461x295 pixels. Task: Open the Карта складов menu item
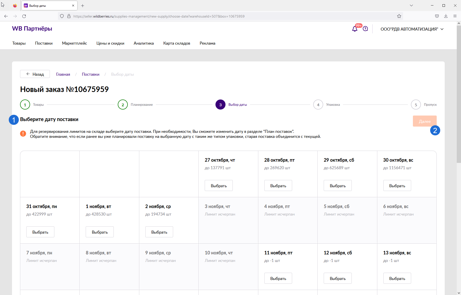point(177,43)
